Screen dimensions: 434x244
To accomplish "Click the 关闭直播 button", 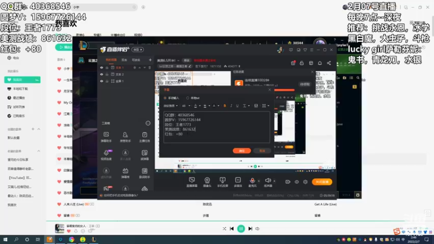I will [x=322, y=182].
